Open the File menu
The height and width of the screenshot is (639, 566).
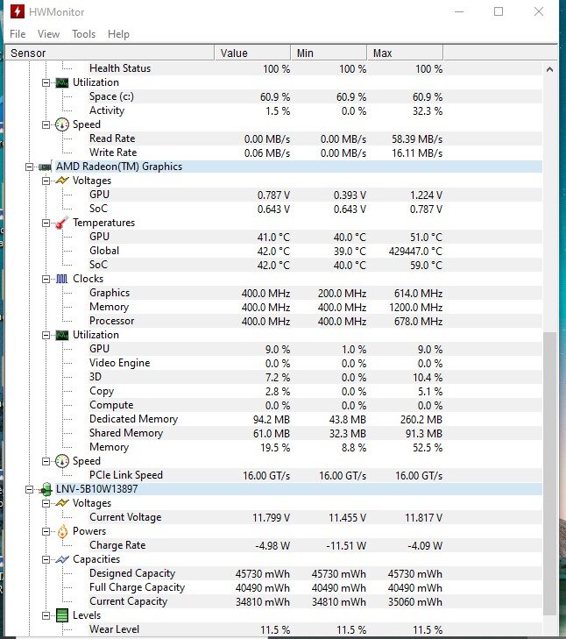click(18, 34)
